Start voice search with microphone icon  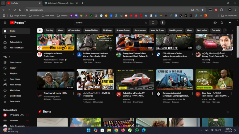coord(163,23)
